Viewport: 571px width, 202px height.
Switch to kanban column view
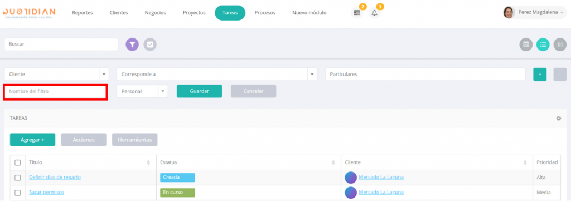click(x=560, y=45)
